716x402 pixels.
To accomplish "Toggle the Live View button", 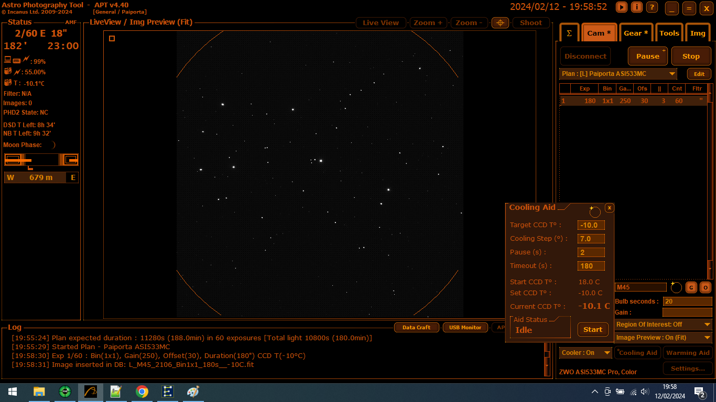I will [381, 23].
